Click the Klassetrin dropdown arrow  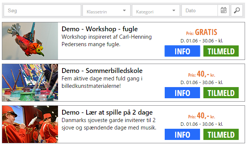[x=124, y=10]
